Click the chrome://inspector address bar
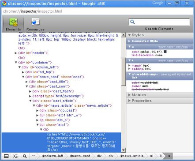This screenshot has width=195, height=161. (97, 11)
